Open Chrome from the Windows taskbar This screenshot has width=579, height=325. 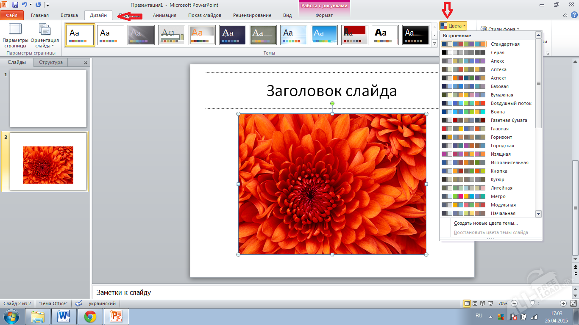pyautogui.click(x=90, y=317)
